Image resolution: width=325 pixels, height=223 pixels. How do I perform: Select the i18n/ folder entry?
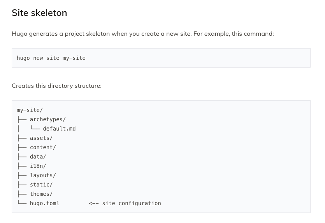point(38,166)
